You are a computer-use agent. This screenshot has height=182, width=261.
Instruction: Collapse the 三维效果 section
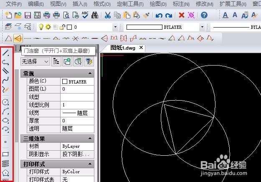(x=90, y=138)
